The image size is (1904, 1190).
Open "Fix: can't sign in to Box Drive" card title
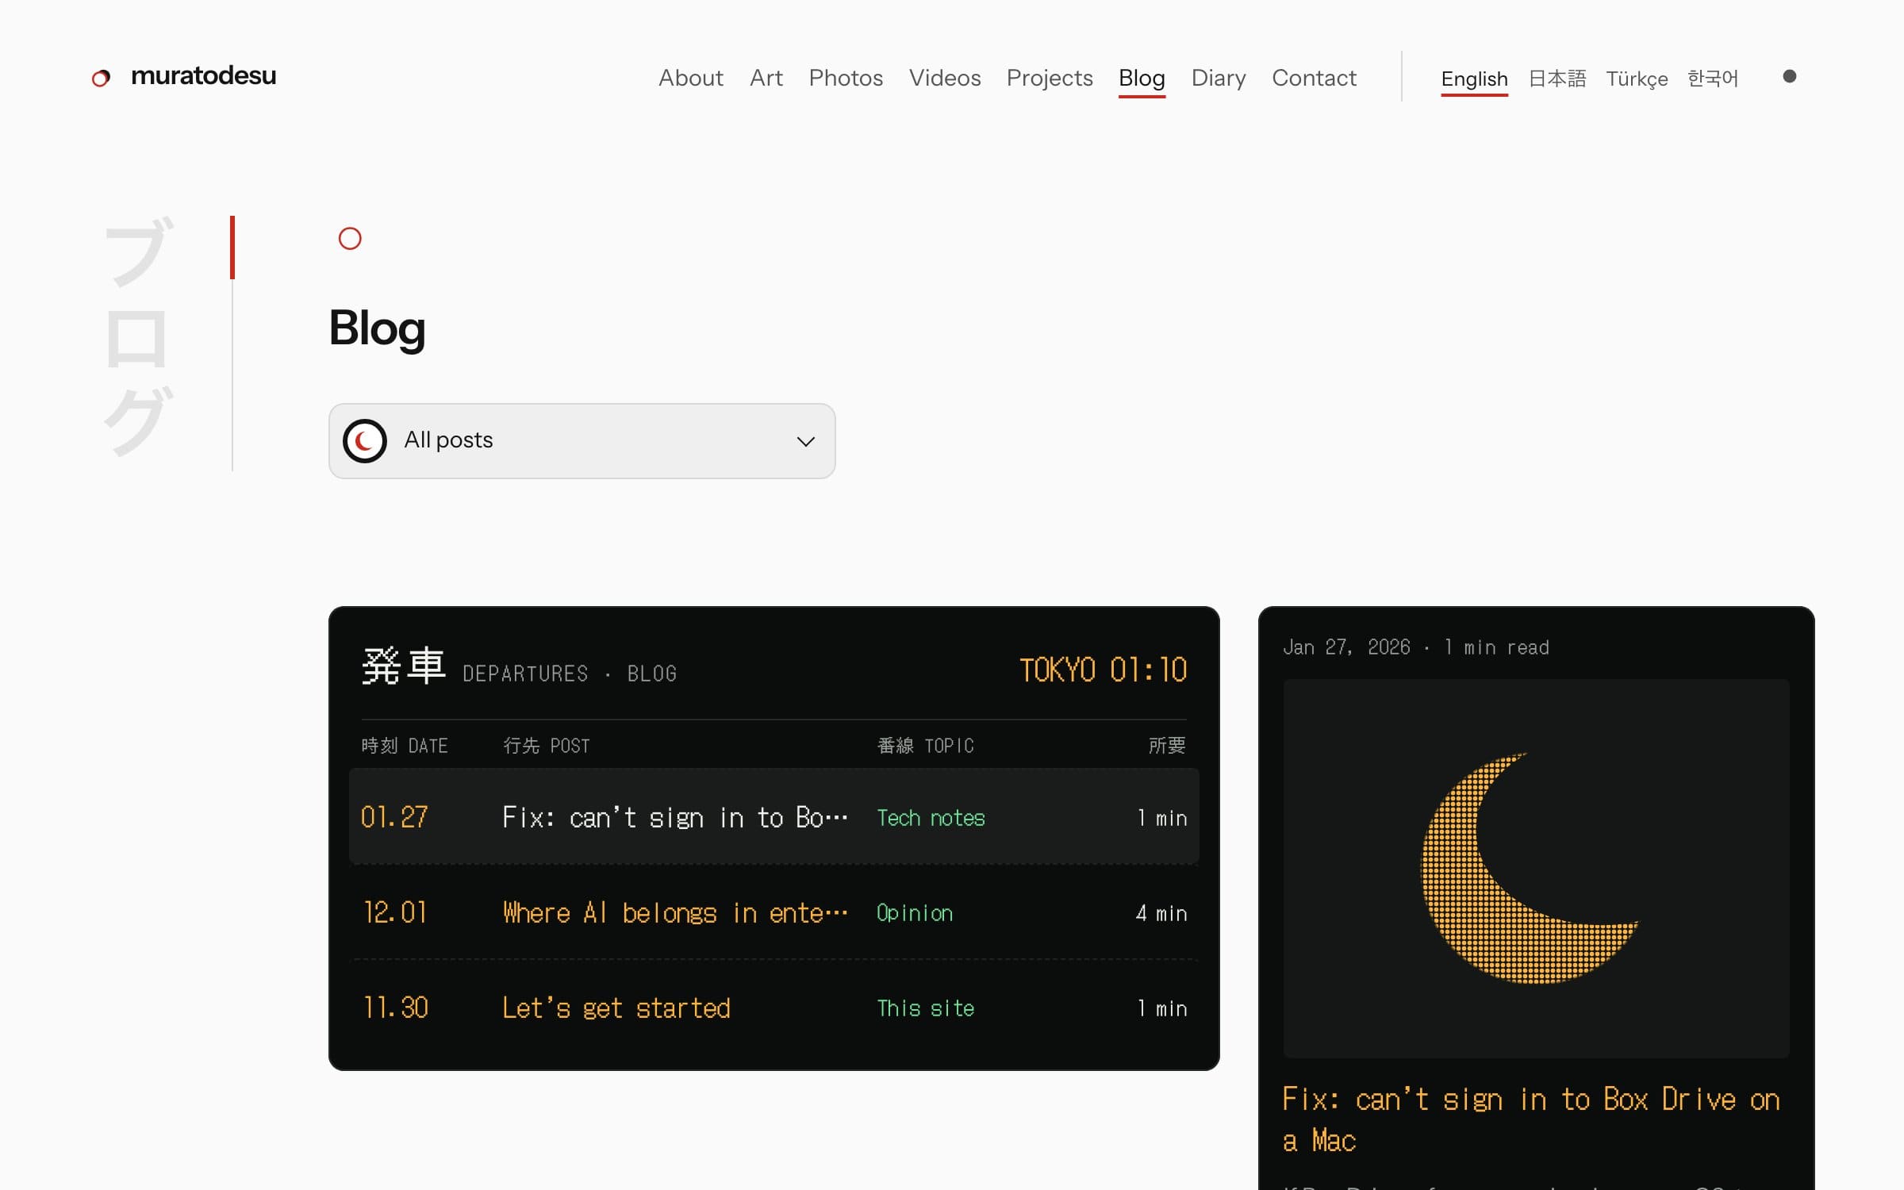[1531, 1119]
